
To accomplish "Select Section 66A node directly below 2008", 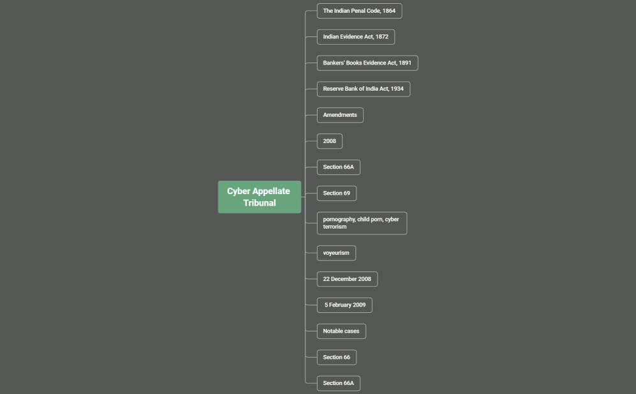I will pos(338,167).
